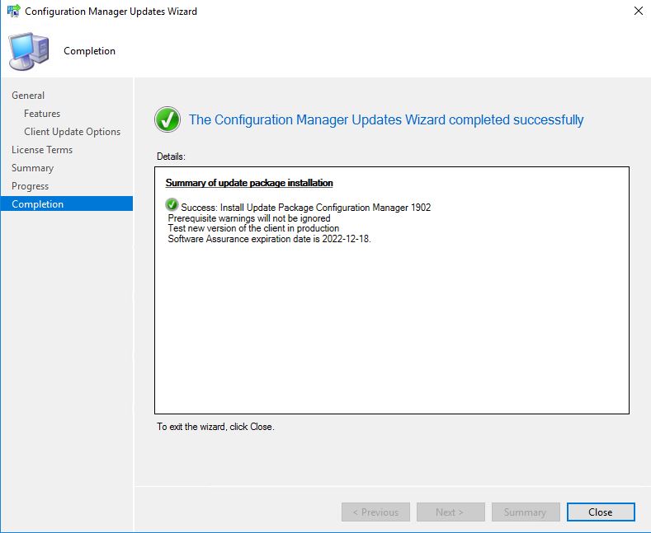
Task: Click the small green checkmark beside Success line
Action: coord(172,205)
